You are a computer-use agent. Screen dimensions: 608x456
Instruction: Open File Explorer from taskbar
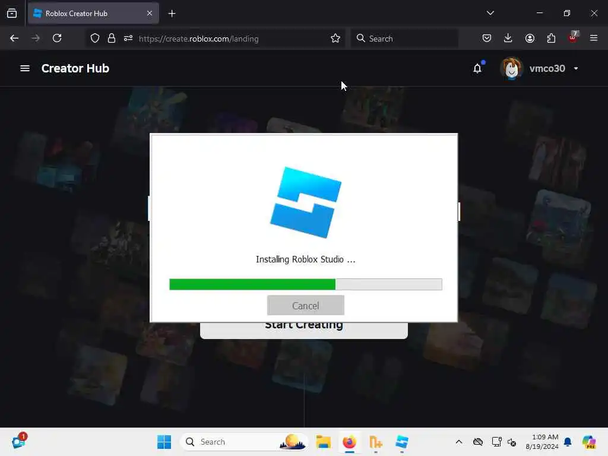point(323,442)
